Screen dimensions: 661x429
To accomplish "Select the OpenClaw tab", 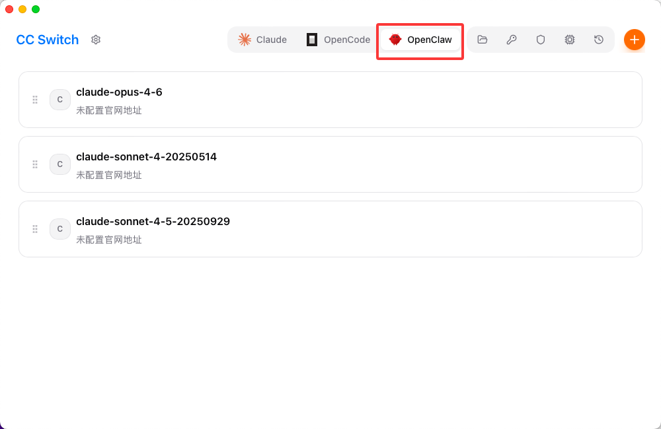I will pyautogui.click(x=420, y=40).
